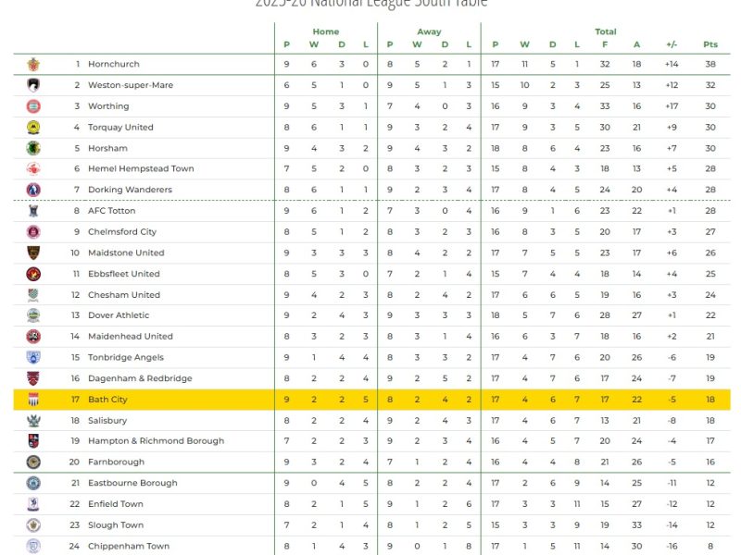
Task: Select the Chelmsford City team name
Action: pyautogui.click(x=122, y=232)
